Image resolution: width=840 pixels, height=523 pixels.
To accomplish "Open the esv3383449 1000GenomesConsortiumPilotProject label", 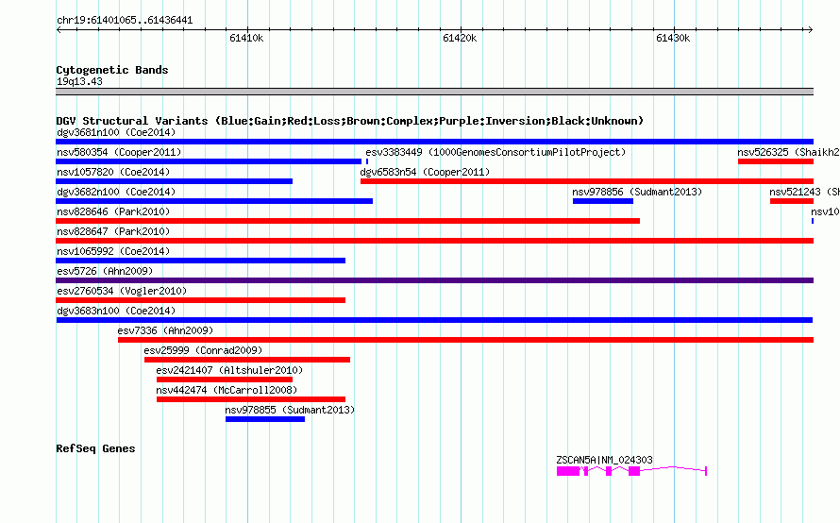I will [496, 152].
